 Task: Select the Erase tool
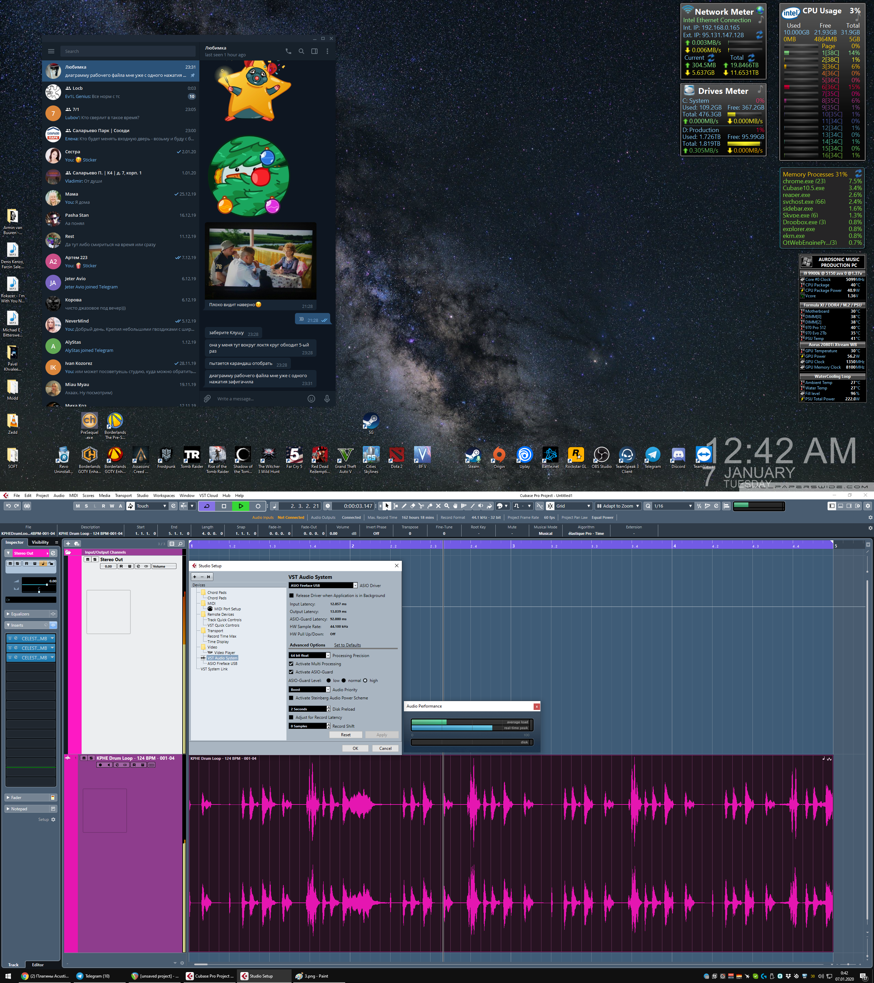tap(413, 506)
